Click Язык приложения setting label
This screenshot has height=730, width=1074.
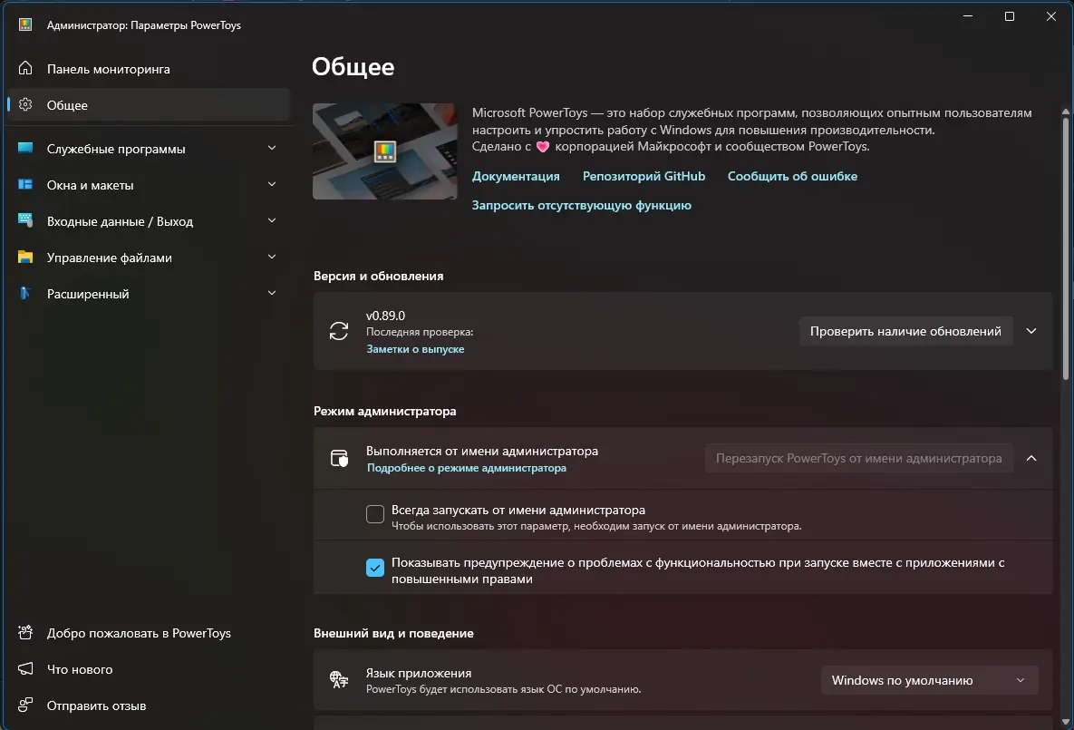418,673
